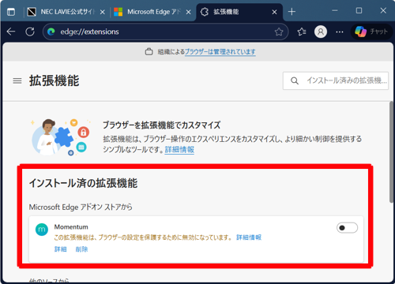Click the Microsoft Edge アドオン ストアから label

81,207
